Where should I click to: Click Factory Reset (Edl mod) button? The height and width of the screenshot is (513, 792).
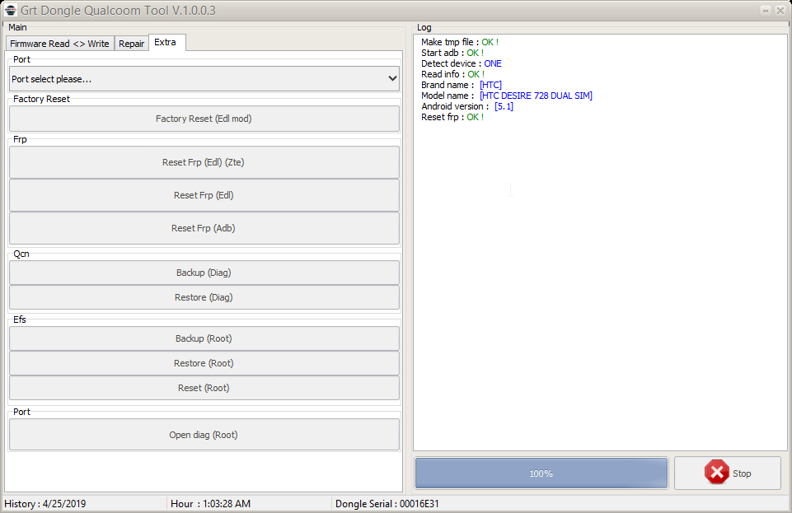[x=204, y=119]
